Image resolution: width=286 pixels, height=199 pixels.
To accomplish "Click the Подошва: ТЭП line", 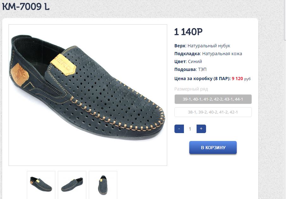I will point(191,69).
